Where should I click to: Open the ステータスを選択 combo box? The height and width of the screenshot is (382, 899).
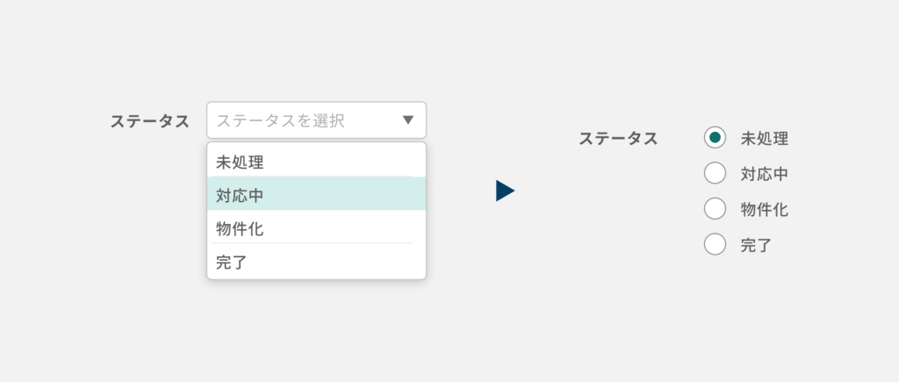pyautogui.click(x=298, y=120)
